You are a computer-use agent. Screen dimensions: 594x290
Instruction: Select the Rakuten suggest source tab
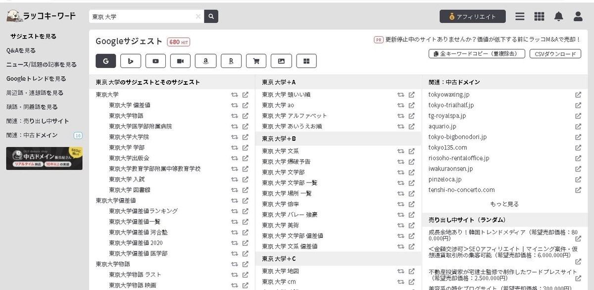(x=231, y=61)
